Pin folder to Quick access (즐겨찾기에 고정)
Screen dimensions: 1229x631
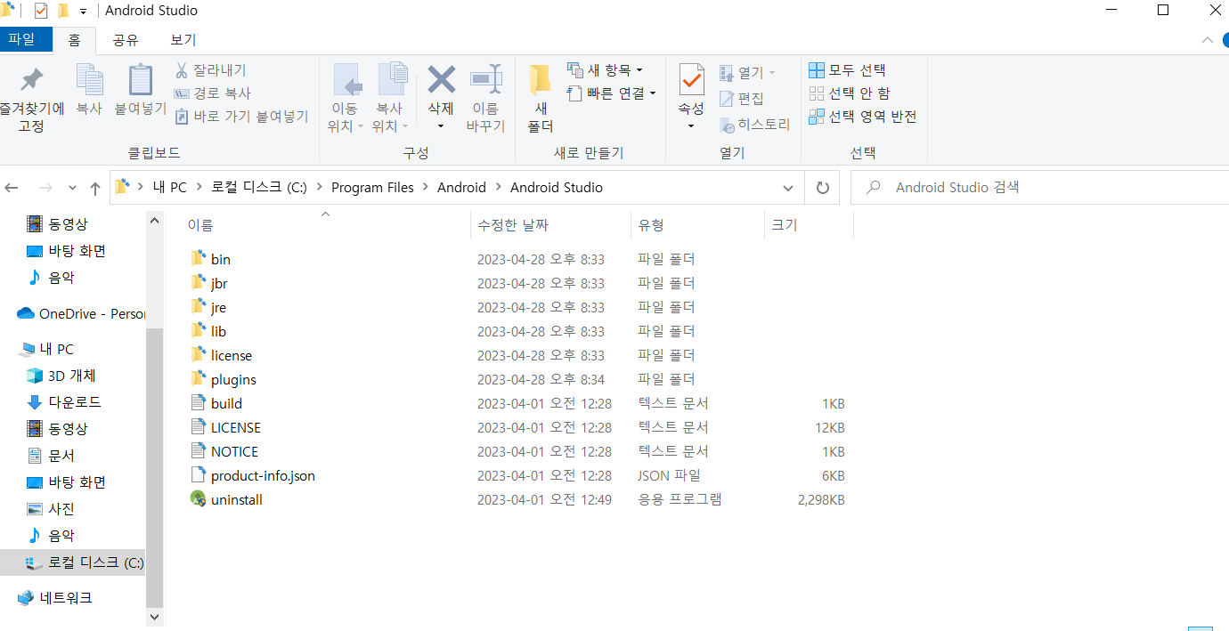pos(32,98)
